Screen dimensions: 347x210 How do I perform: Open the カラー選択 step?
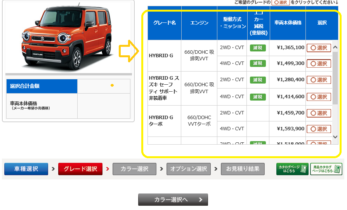click(134, 169)
